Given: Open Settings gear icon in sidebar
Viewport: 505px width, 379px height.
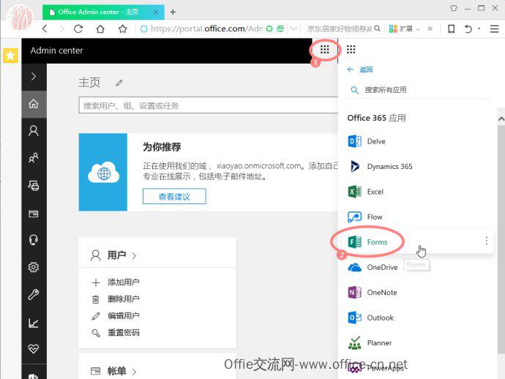Looking at the screenshot, I should coord(34,267).
